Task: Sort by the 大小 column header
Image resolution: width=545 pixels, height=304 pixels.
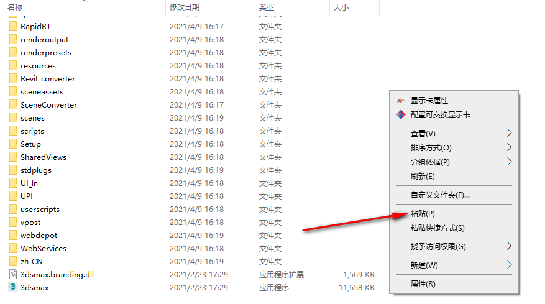Action: pos(341,7)
